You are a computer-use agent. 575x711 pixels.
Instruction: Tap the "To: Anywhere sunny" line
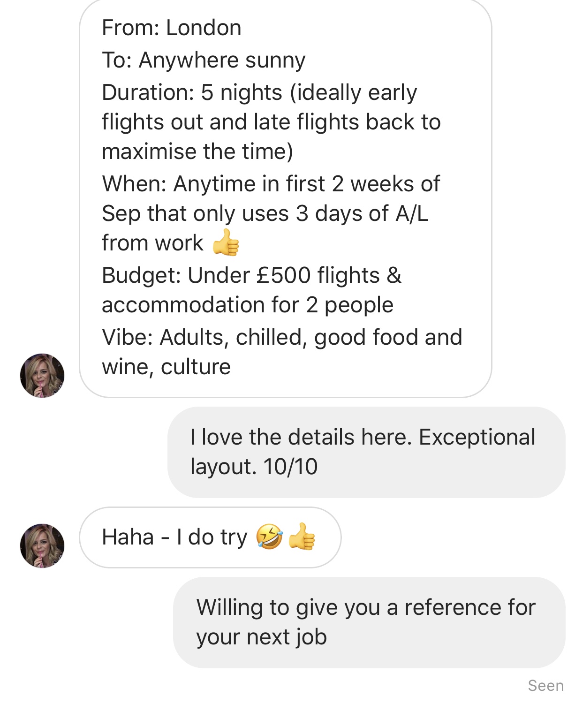coord(204,61)
